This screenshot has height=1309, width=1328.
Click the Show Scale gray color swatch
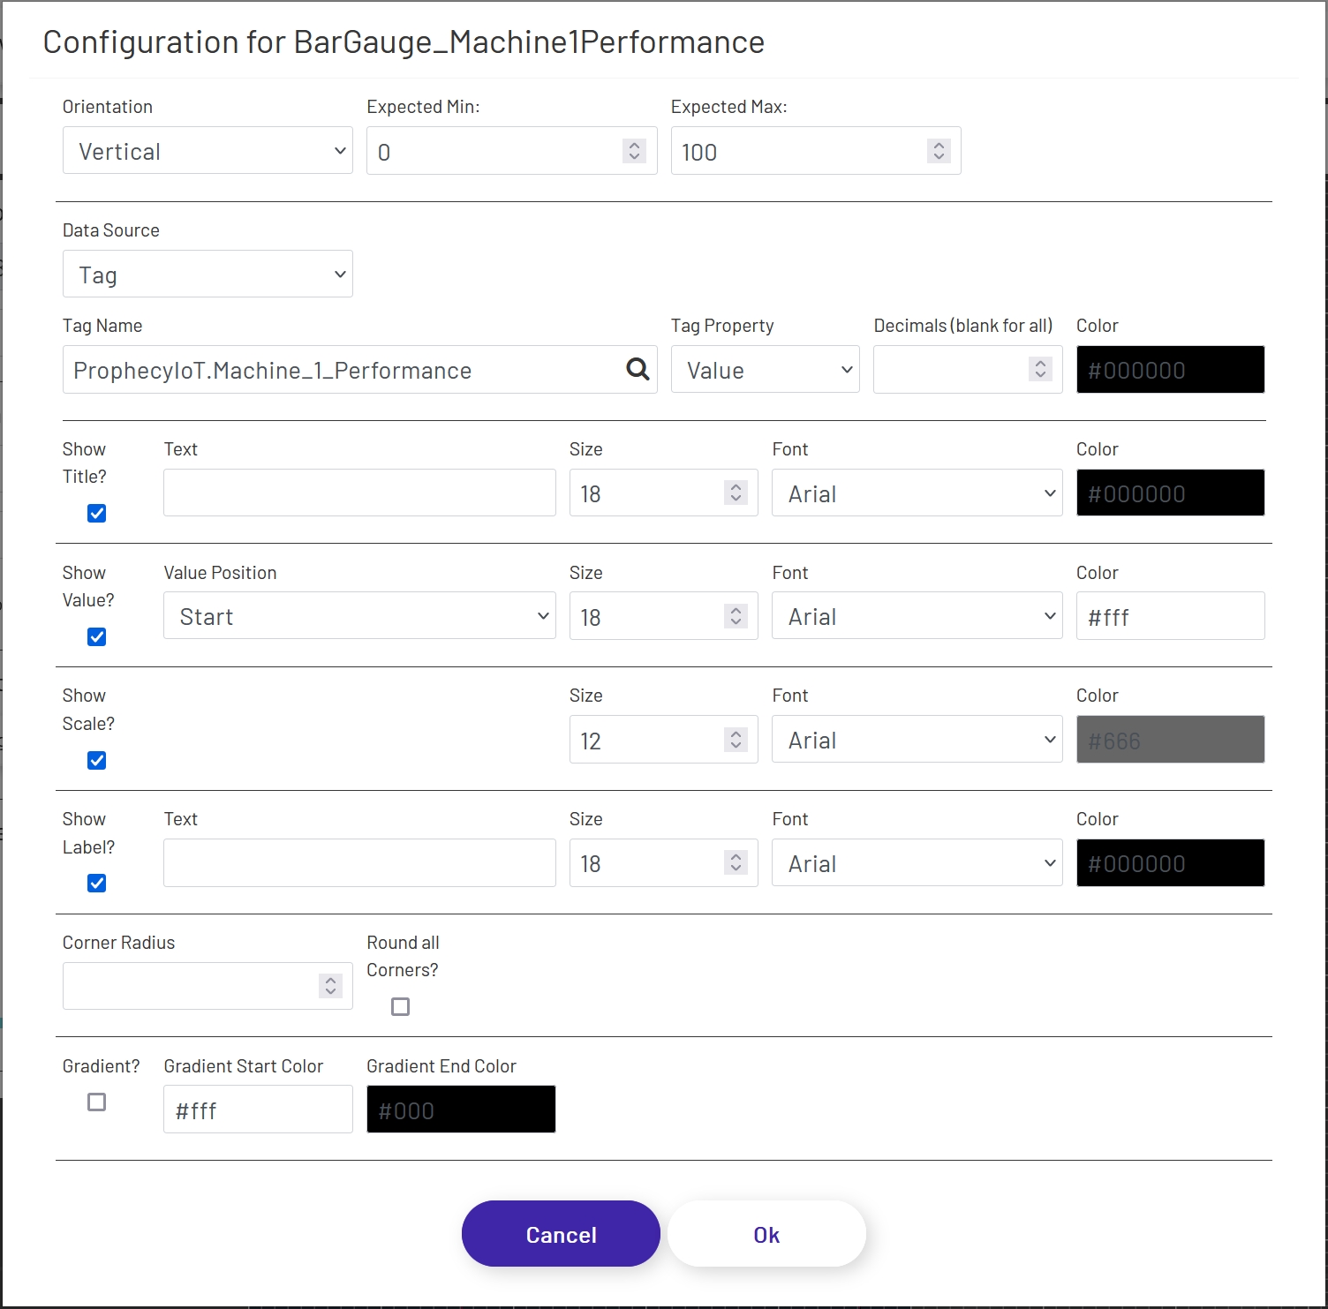pos(1170,740)
